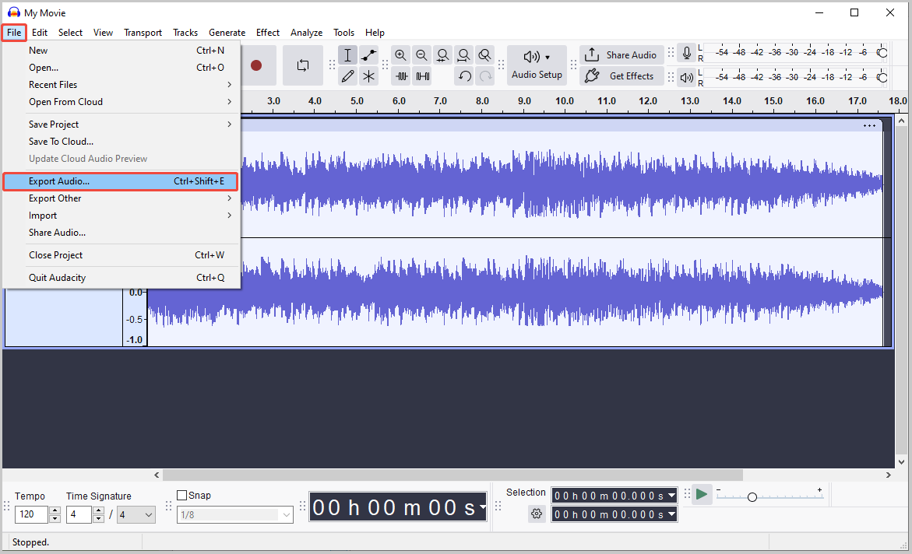Image resolution: width=912 pixels, height=554 pixels.
Task: Open the Help menu
Action: coord(375,33)
